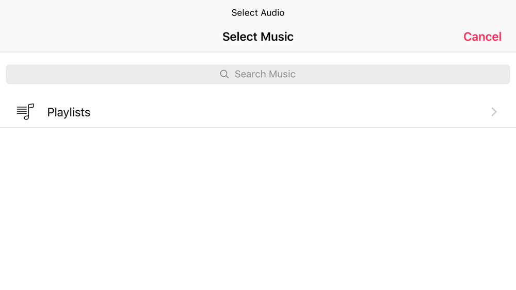This screenshot has width=516, height=290.
Task: Open the Playlists row
Action: click(258, 112)
